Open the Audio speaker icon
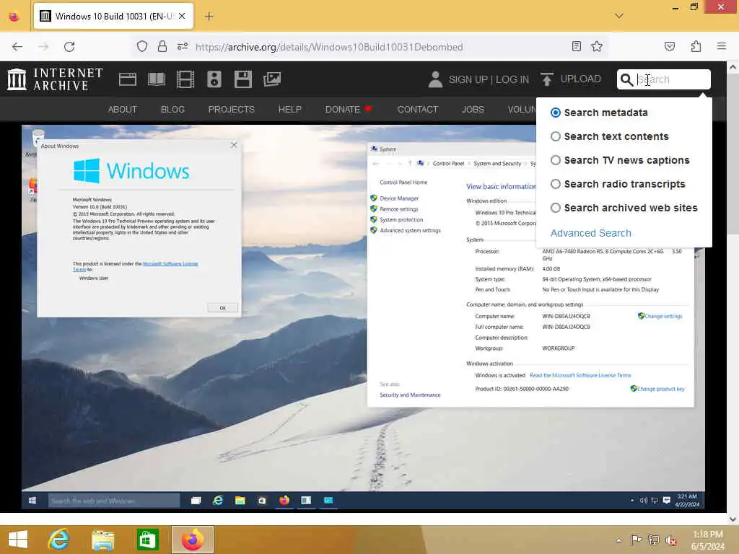Image resolution: width=739 pixels, height=554 pixels. coord(214,79)
